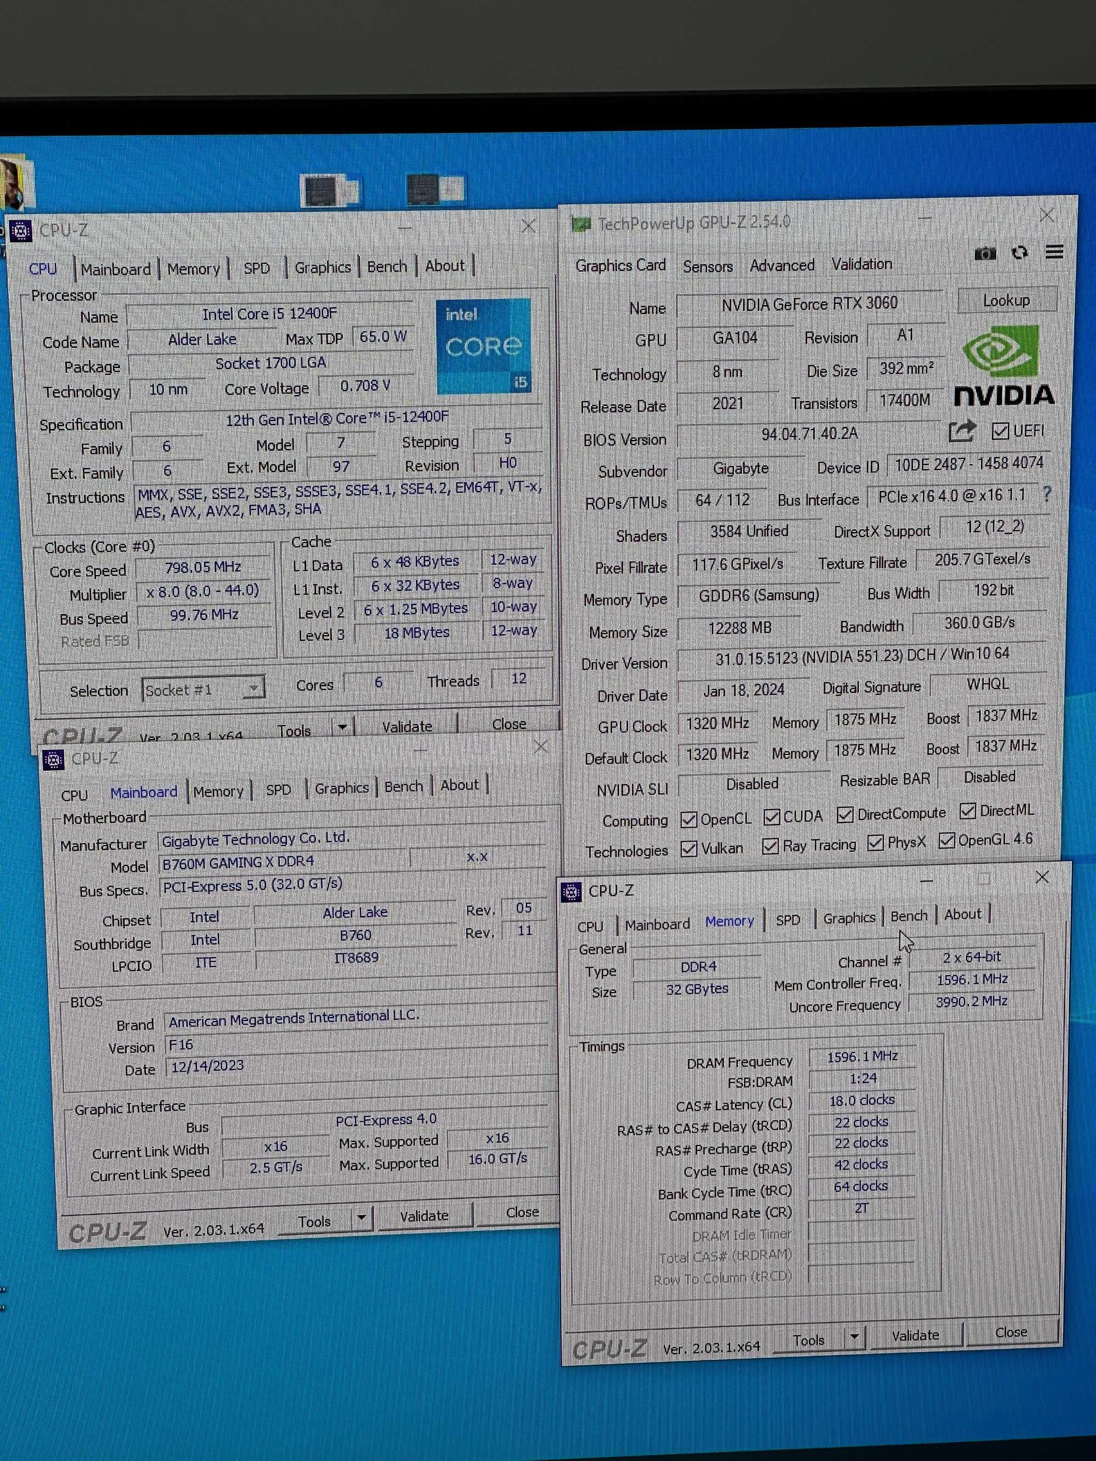The width and height of the screenshot is (1096, 1461).
Task: Click the BIOS date 12/14/2023
Action: [207, 1066]
